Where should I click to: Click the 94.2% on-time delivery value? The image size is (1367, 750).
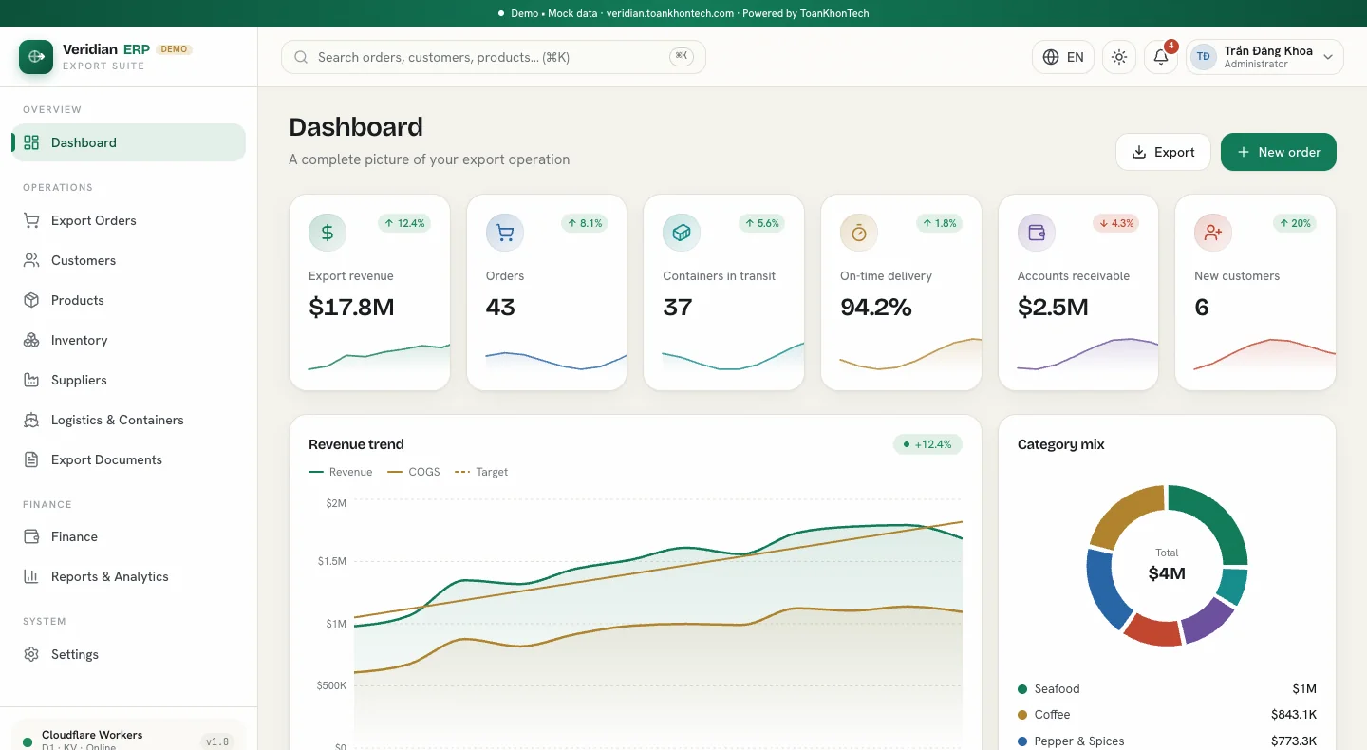[876, 308]
